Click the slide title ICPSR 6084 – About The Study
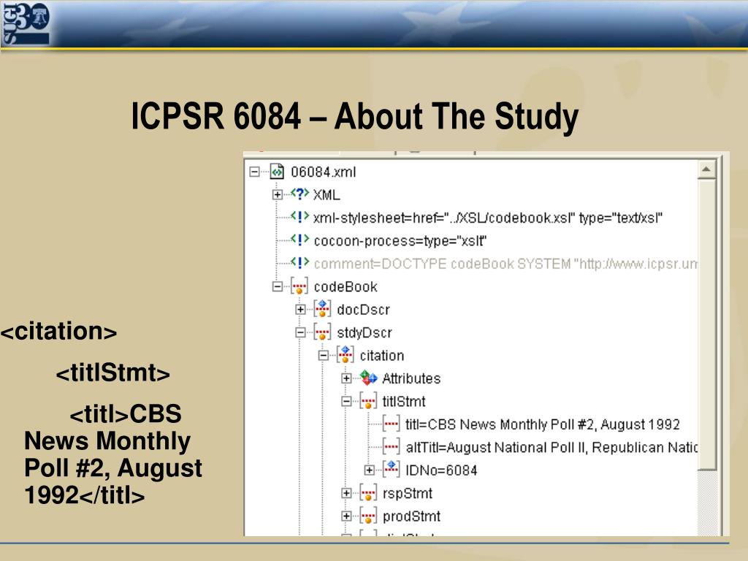 (x=354, y=116)
